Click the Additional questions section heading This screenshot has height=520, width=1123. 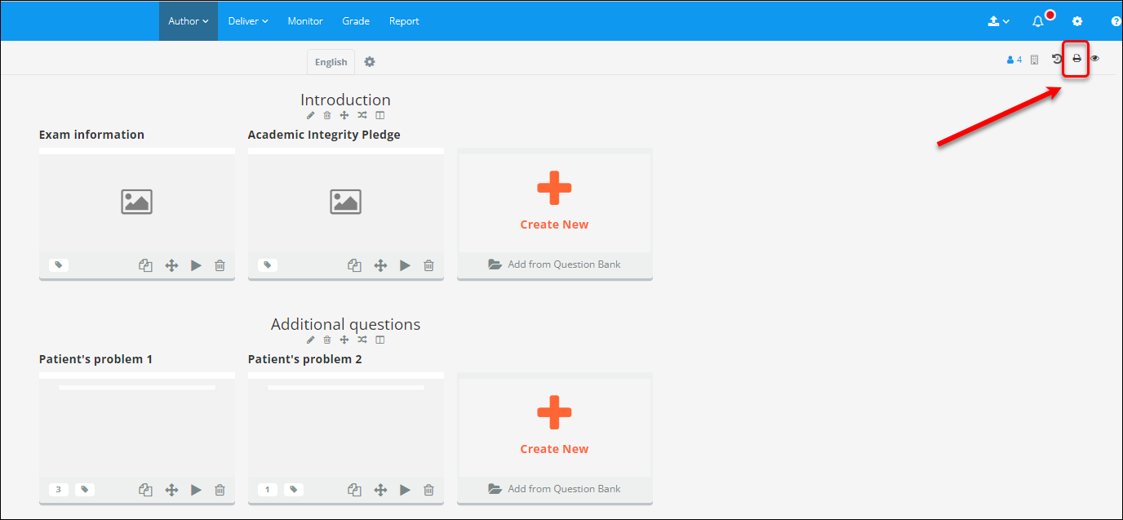click(x=345, y=324)
